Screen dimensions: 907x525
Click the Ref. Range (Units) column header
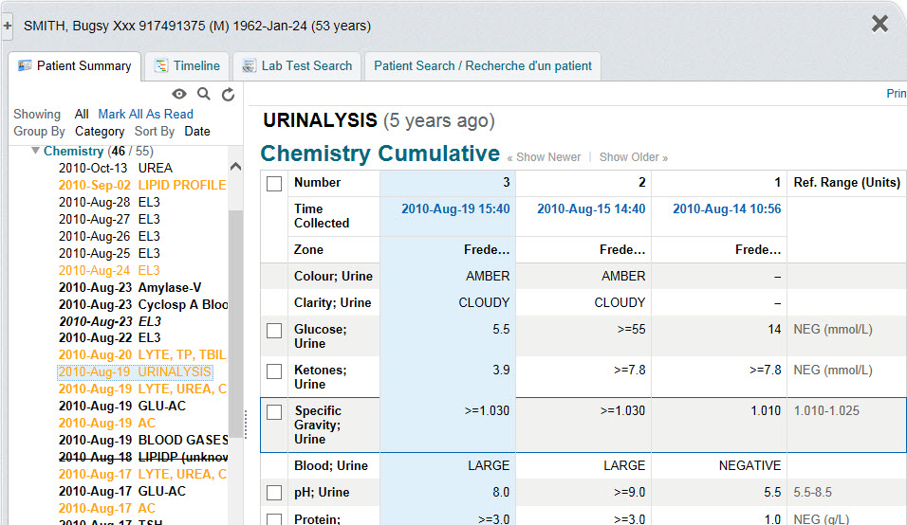847,183
